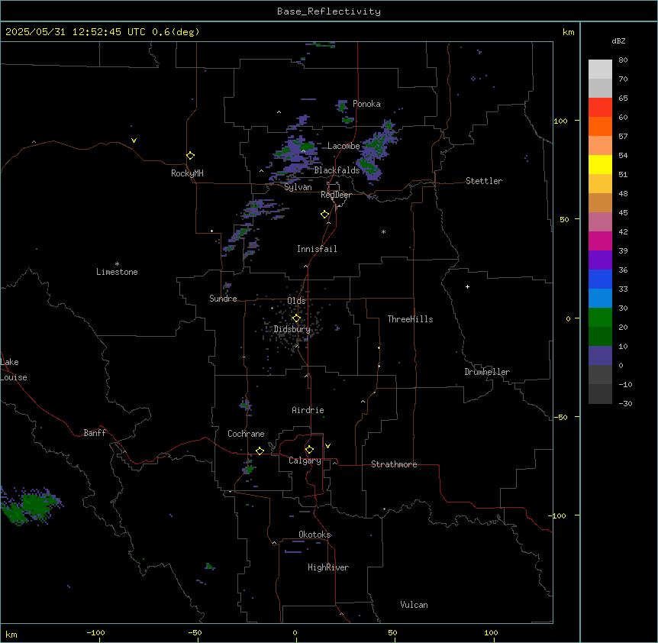Viewport: 658px width, 643px height.
Task: Click the yellow diamond marker below Cochrane
Action: (260, 451)
